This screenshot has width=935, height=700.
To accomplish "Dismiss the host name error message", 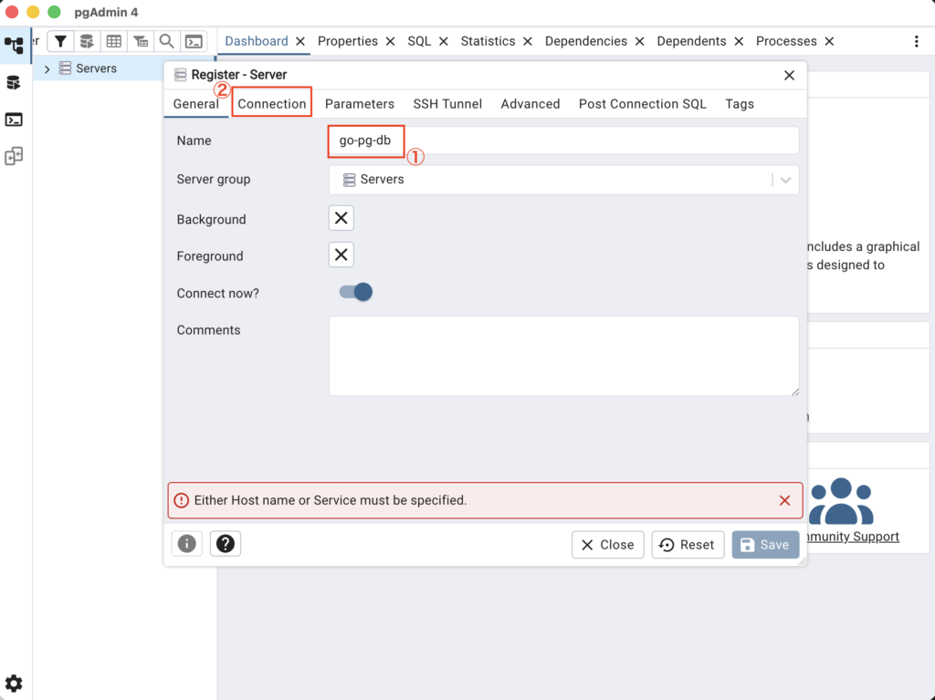I will tap(784, 500).
